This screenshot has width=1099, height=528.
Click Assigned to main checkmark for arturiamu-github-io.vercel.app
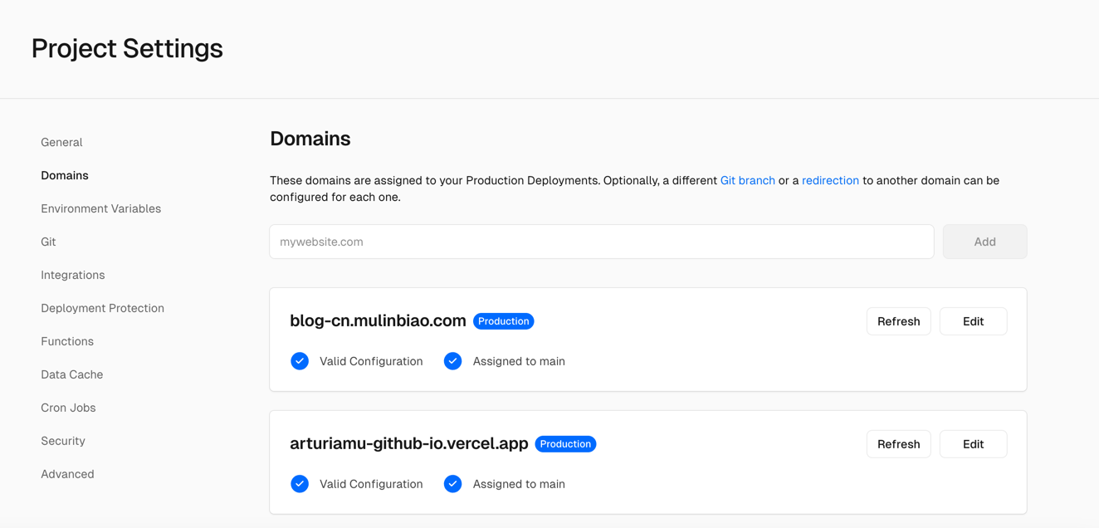[452, 484]
